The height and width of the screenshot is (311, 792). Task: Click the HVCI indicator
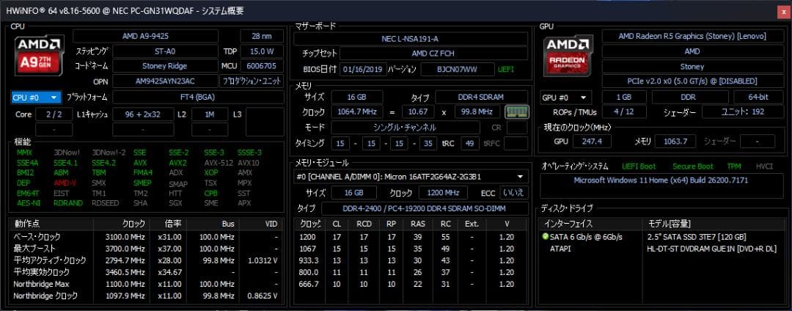tap(765, 166)
